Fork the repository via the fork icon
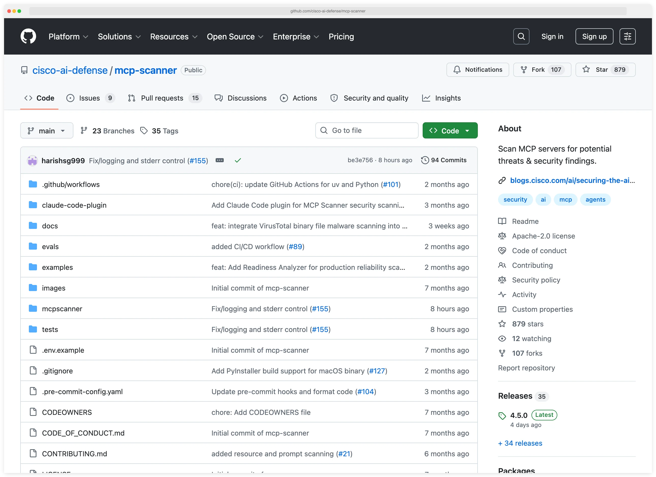Screen dimensions: 656x477 point(524,69)
